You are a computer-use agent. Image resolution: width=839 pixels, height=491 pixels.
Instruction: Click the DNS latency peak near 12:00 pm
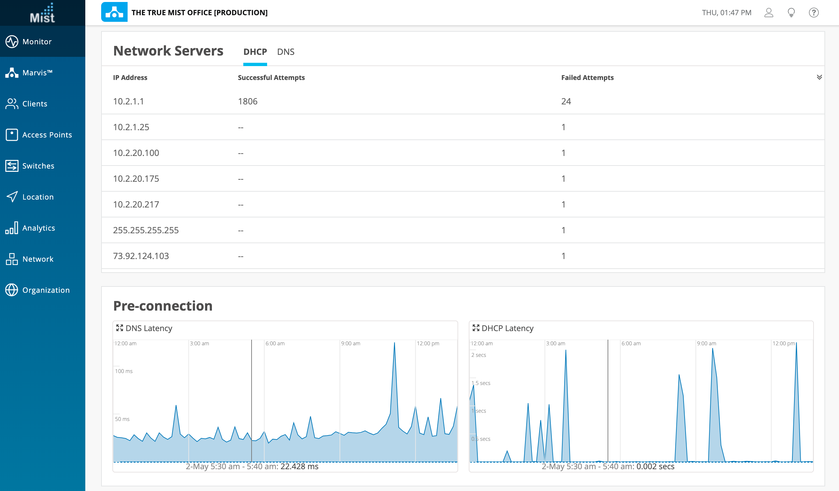click(x=394, y=344)
